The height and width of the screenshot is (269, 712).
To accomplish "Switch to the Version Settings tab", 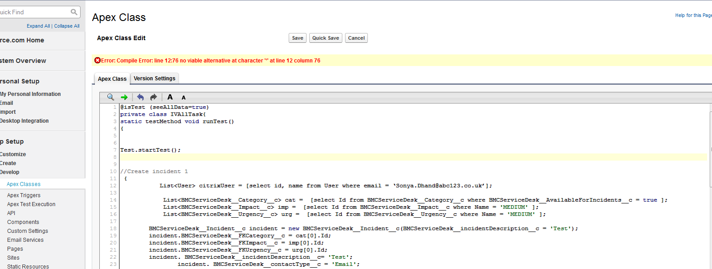I will (154, 79).
